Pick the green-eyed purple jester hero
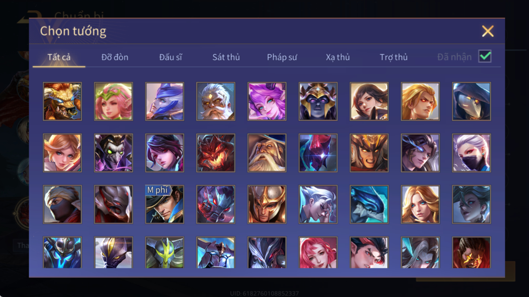Viewport: 529px width, 297px height. [113, 153]
